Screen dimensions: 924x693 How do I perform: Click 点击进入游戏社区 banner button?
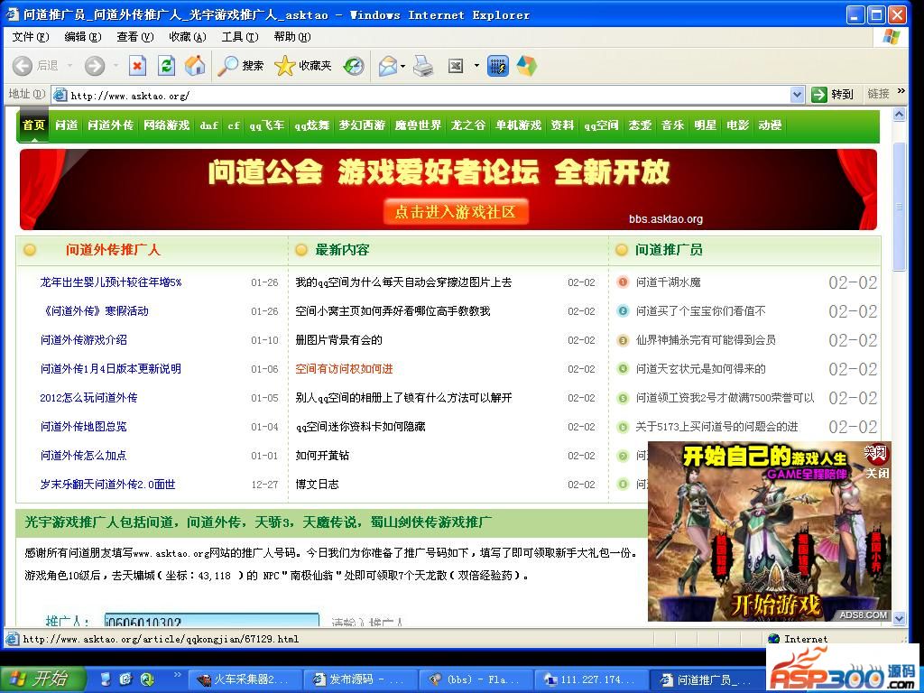455,212
